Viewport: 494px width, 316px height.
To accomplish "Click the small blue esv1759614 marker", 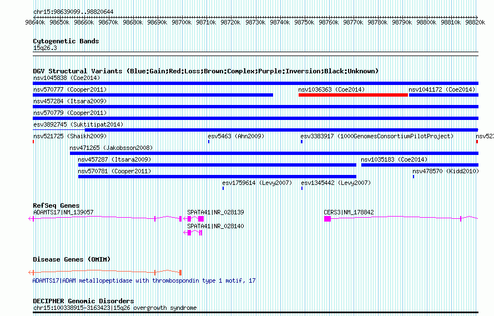I will click(x=223, y=188).
